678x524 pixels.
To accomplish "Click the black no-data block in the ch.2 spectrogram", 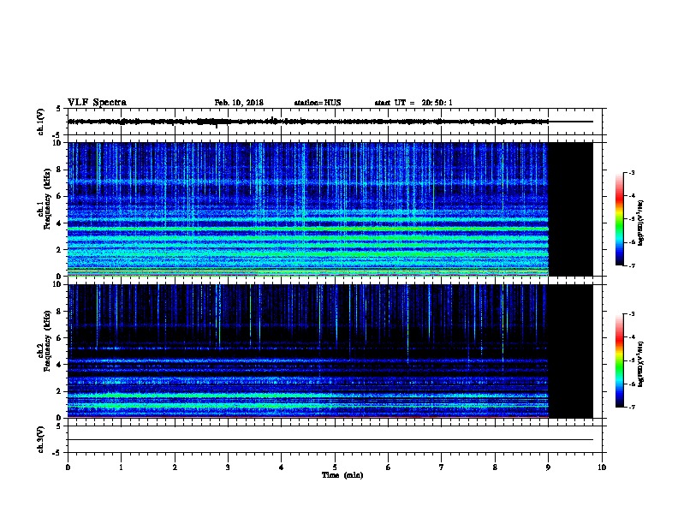I will pyautogui.click(x=571, y=351).
